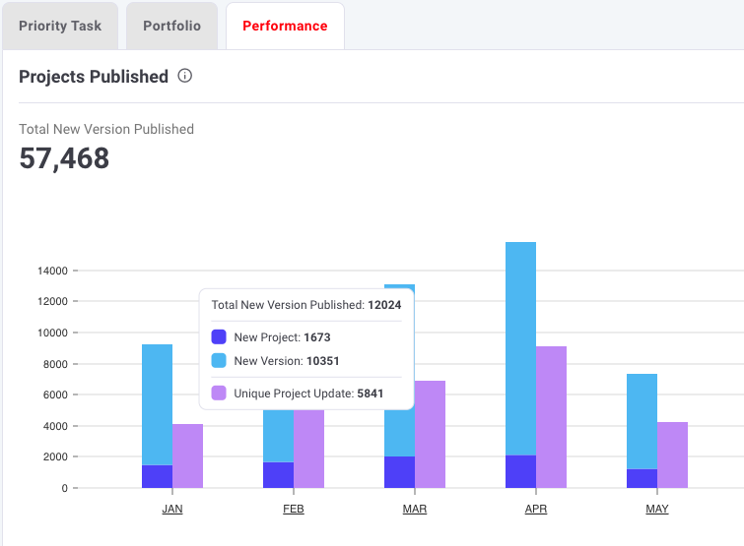Click January's dark blue New Project segment
The image size is (744, 546).
tap(158, 476)
